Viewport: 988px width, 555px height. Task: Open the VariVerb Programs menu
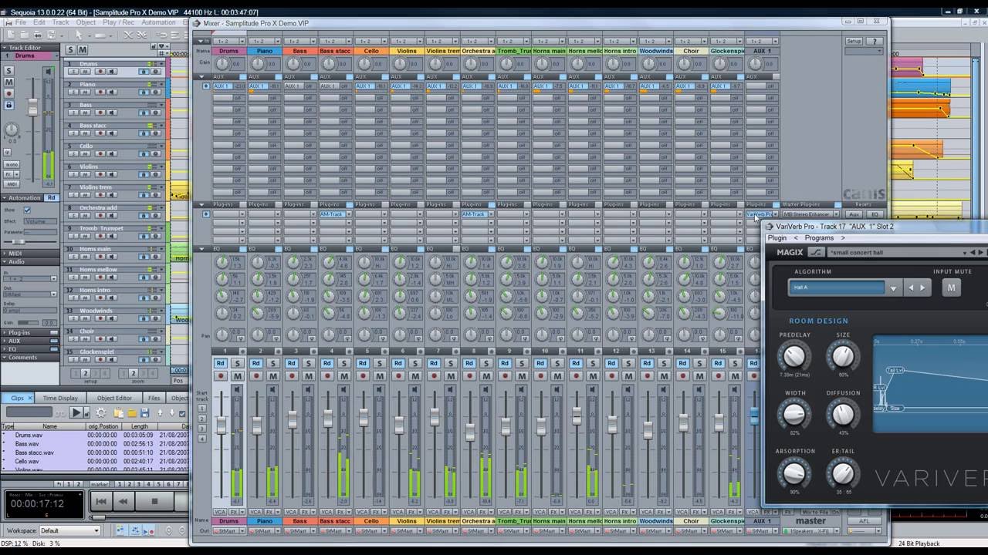819,238
